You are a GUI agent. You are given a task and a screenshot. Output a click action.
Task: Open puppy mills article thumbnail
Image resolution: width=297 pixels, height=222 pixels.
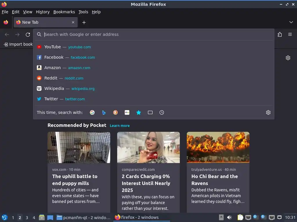point(79,147)
